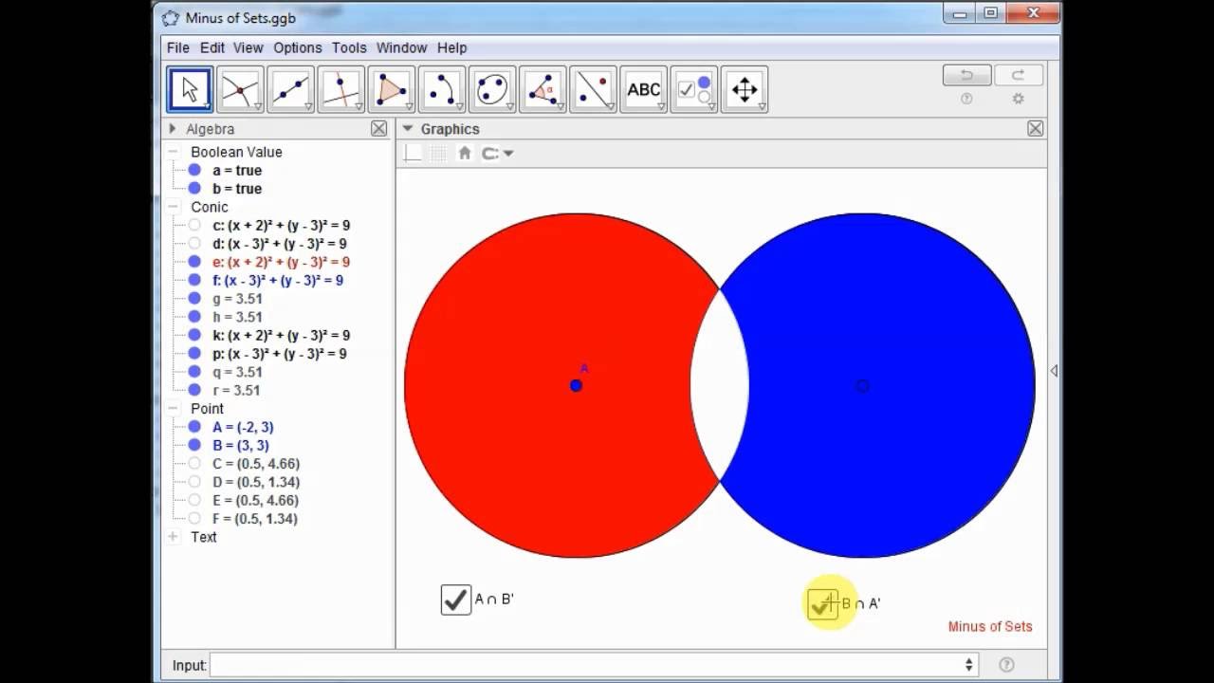
Task: Select row 'p: (x - 3)² + (y - 3)² = 9'
Action: point(279,354)
